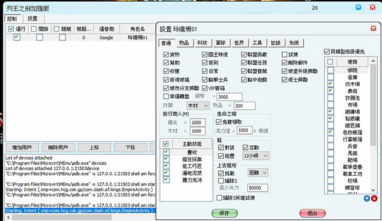Toggle the 同類型低級優先 checkbox
Viewport: 382px width, 221px height.
[327, 52]
